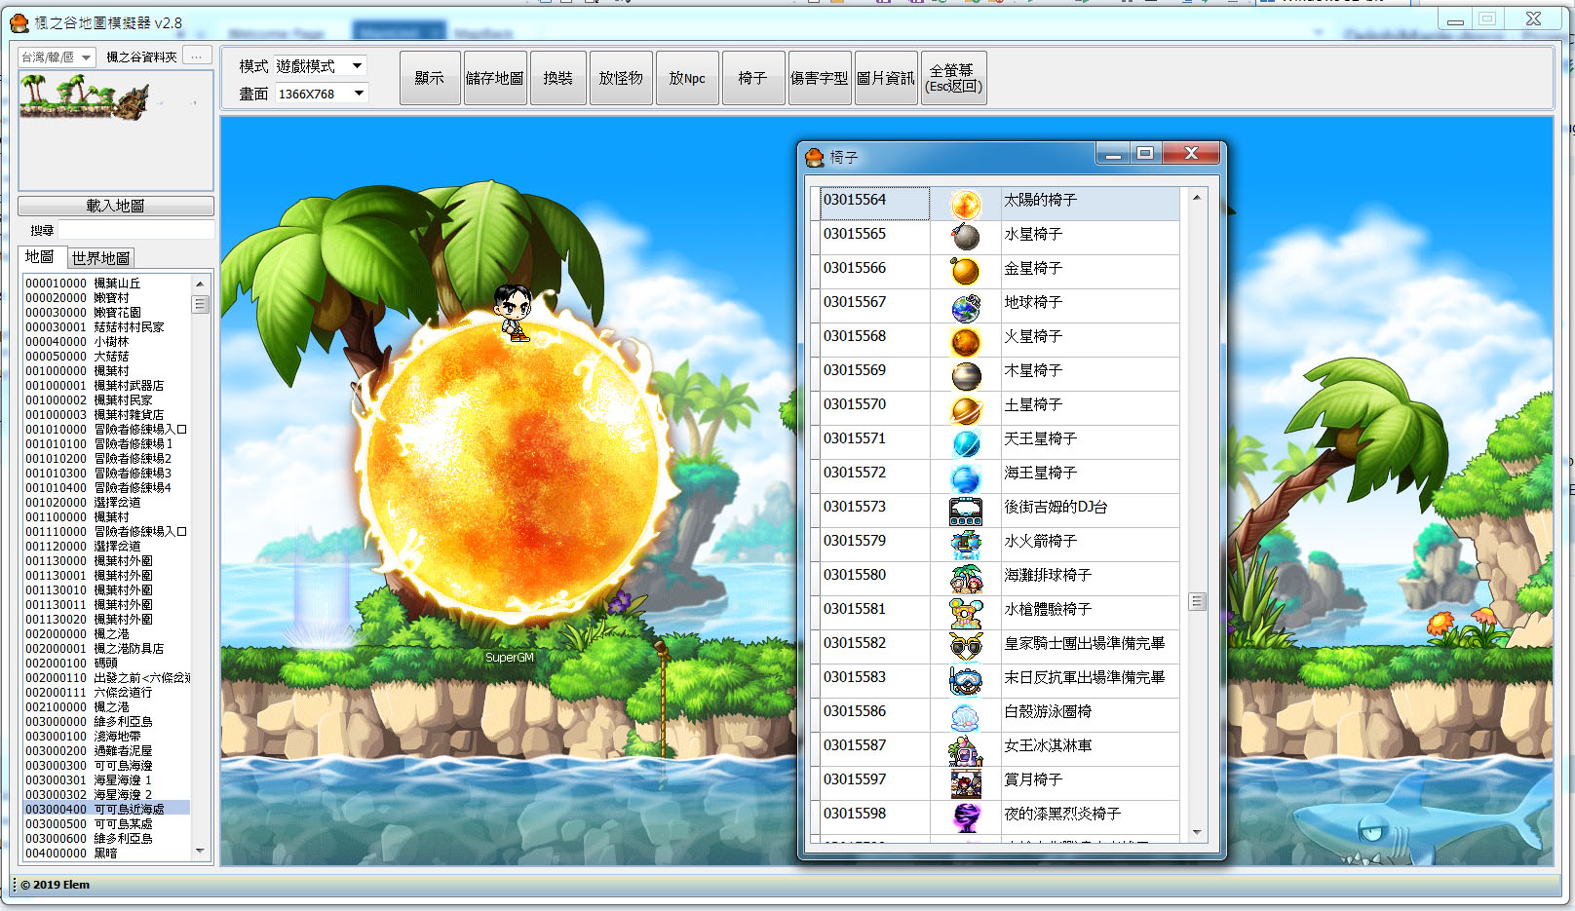Image resolution: width=1575 pixels, height=911 pixels.
Task: Click the 儲存地圖 save map button
Action: pyautogui.click(x=495, y=78)
